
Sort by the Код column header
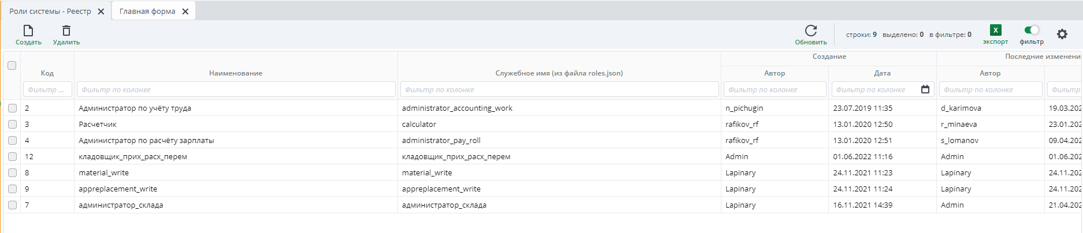tap(47, 73)
